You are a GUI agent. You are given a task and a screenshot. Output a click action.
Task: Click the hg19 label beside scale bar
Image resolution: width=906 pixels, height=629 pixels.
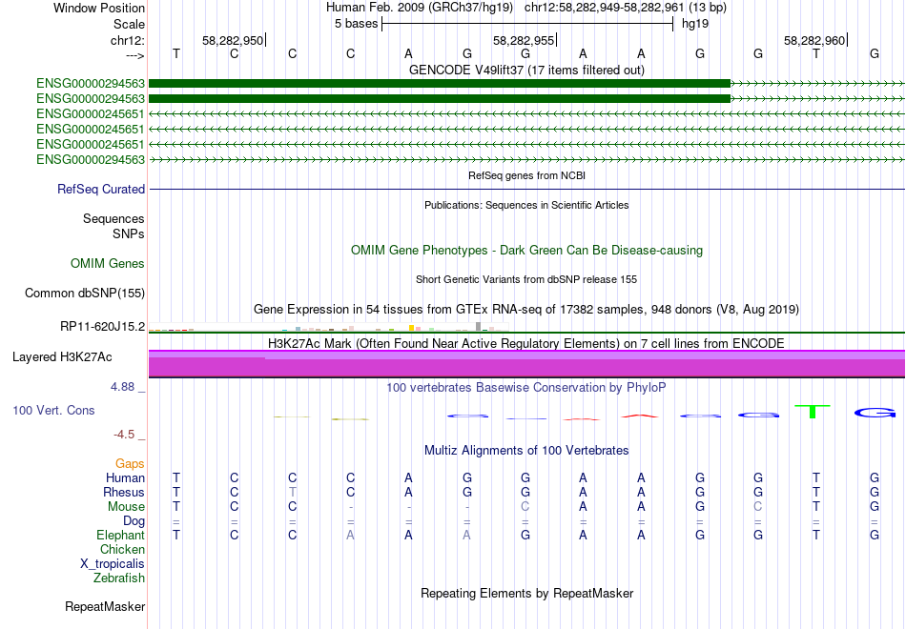coord(695,24)
